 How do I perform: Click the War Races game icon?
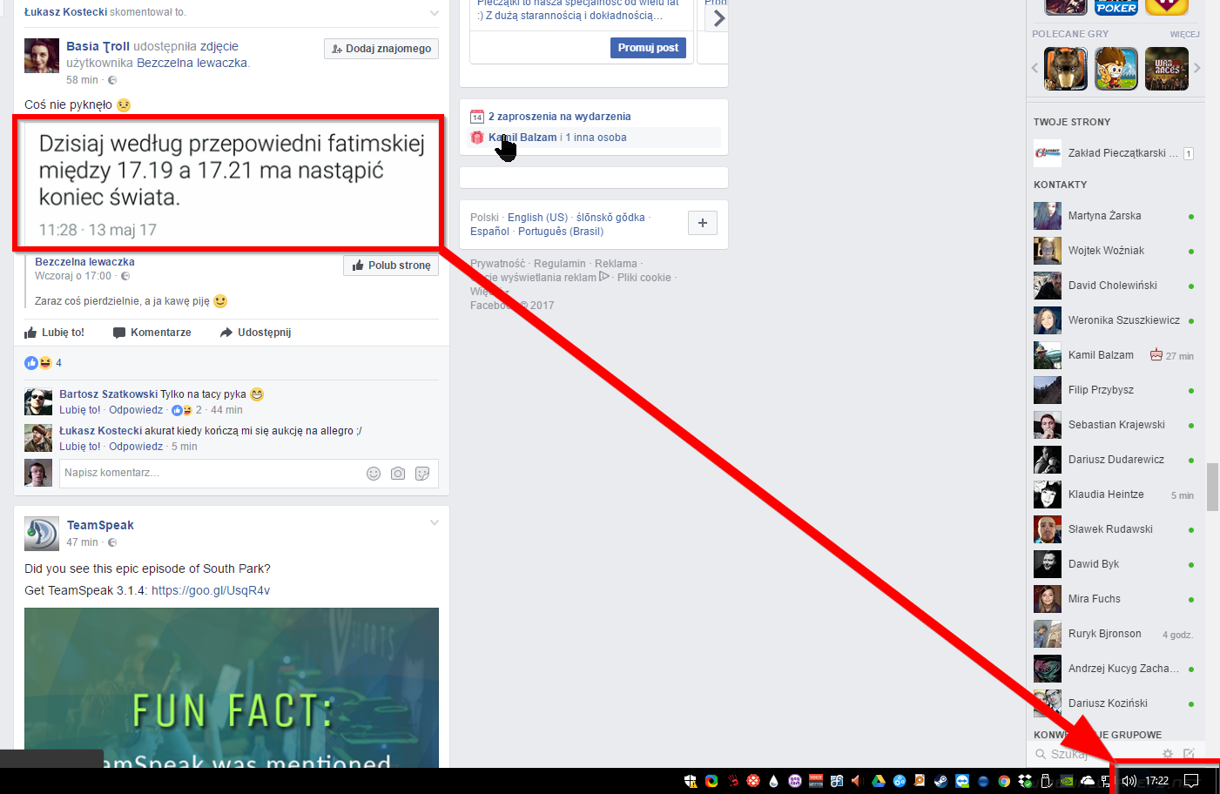pos(1167,69)
